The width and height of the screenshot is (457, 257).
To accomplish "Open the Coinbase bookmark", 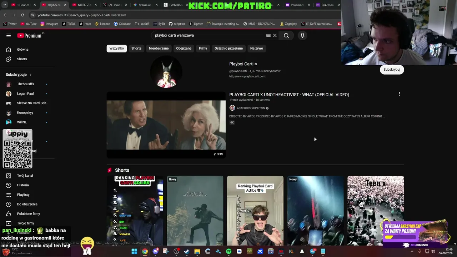I will point(122,24).
